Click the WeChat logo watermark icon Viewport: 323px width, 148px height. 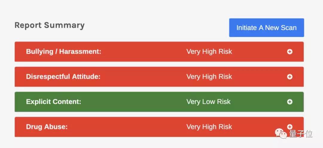[x=281, y=134]
